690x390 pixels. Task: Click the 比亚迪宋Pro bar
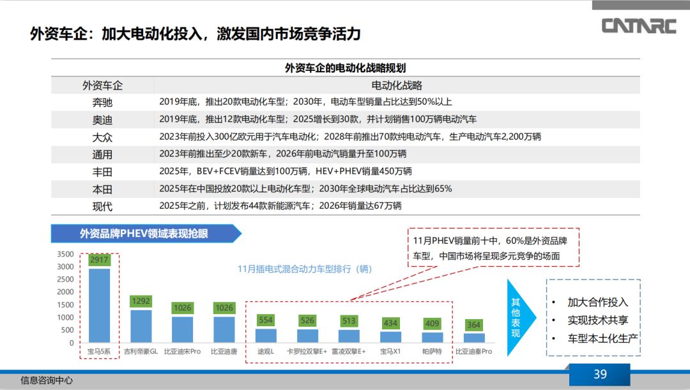coord(182,330)
